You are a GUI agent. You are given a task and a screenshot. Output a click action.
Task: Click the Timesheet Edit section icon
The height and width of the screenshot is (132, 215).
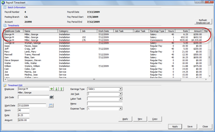click(x=5, y=85)
